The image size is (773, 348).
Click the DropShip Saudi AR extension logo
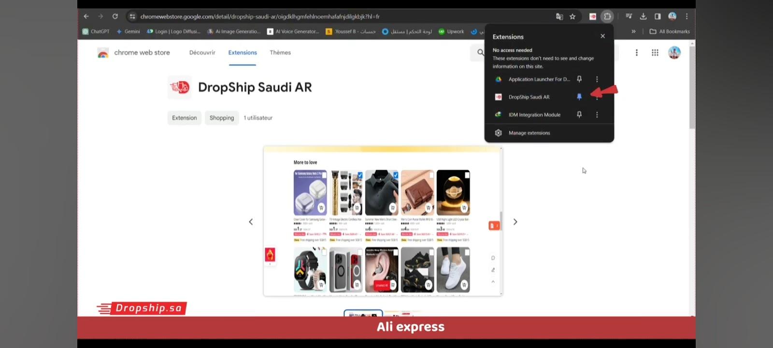180,87
